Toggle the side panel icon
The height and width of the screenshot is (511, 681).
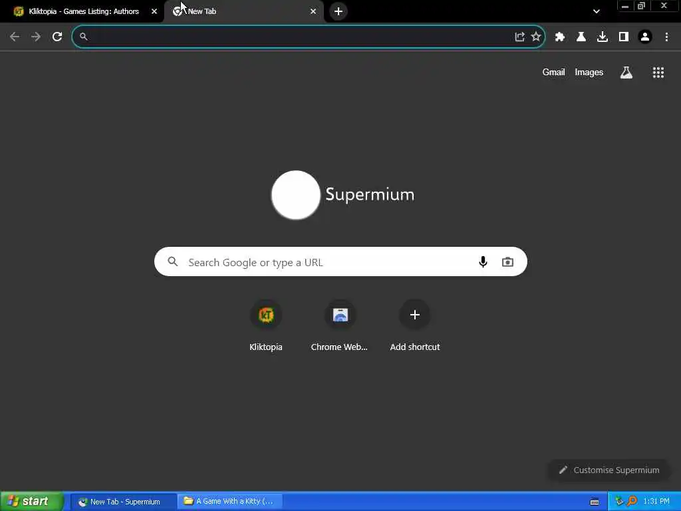624,37
